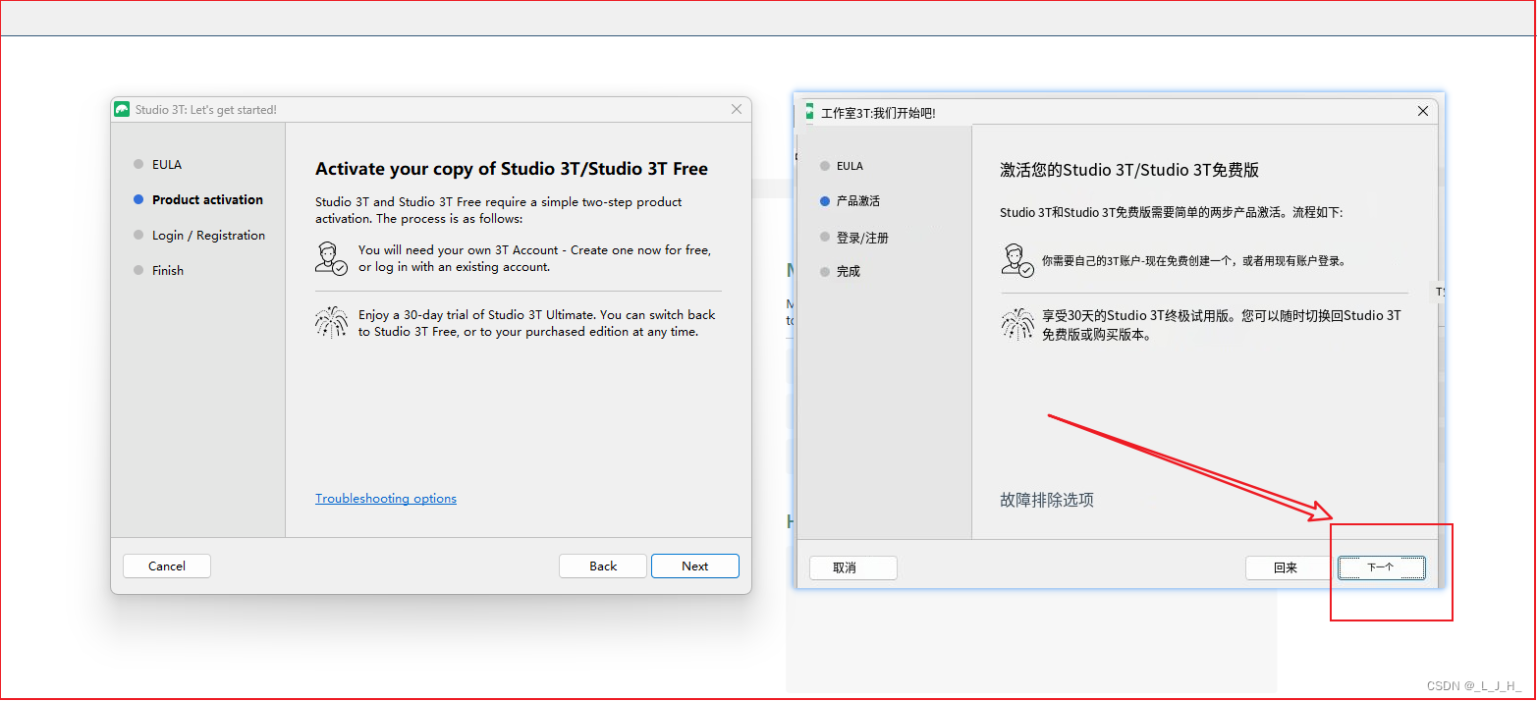Viewport: 1537px width, 701px height.
Task: Click the fireworks icon beside 享受30天 text
Action: tap(1017, 324)
